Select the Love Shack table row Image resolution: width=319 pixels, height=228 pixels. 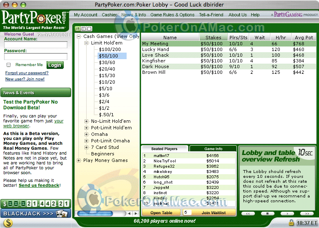pos(229,55)
